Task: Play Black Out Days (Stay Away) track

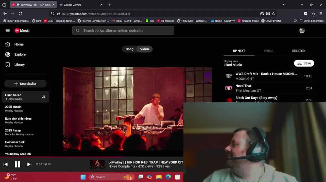Action: [269, 99]
